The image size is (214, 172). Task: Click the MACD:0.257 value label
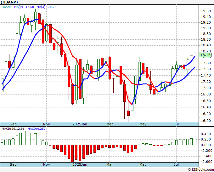37,129
